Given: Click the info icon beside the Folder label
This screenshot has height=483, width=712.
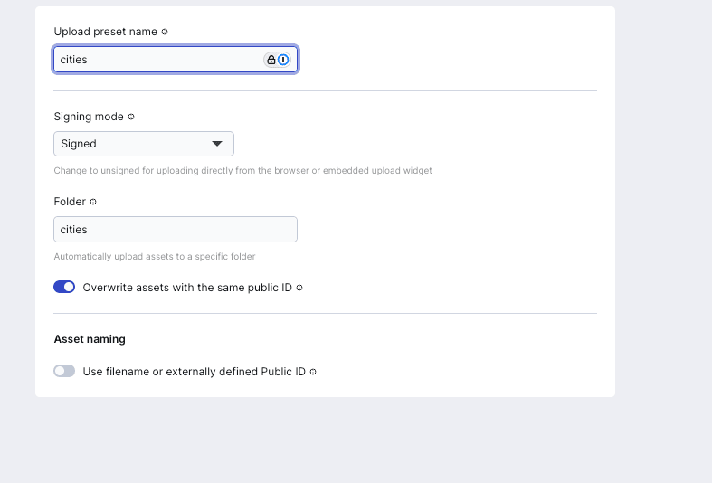Looking at the screenshot, I should coord(93,202).
